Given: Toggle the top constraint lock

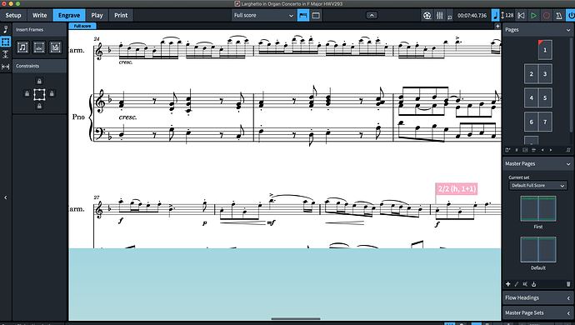Looking at the screenshot, I should pos(39,81).
